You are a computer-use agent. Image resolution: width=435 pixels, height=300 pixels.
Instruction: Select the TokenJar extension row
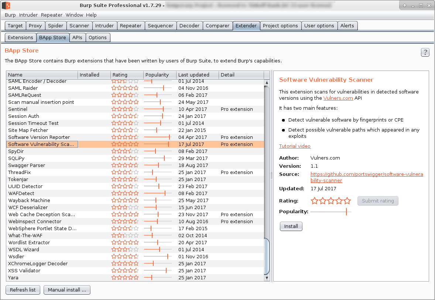coord(135,179)
